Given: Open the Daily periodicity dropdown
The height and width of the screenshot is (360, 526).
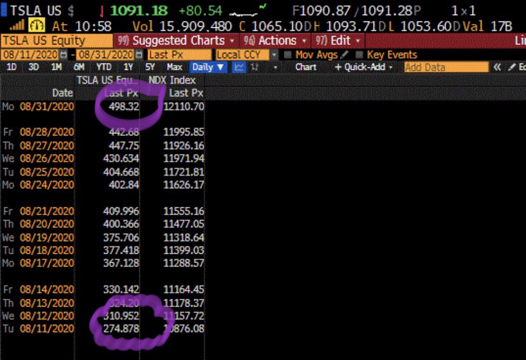Looking at the screenshot, I should coord(208,67).
